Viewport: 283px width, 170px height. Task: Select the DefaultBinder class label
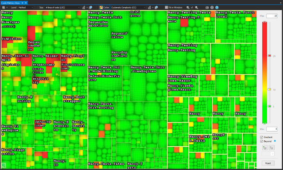pos(43,124)
